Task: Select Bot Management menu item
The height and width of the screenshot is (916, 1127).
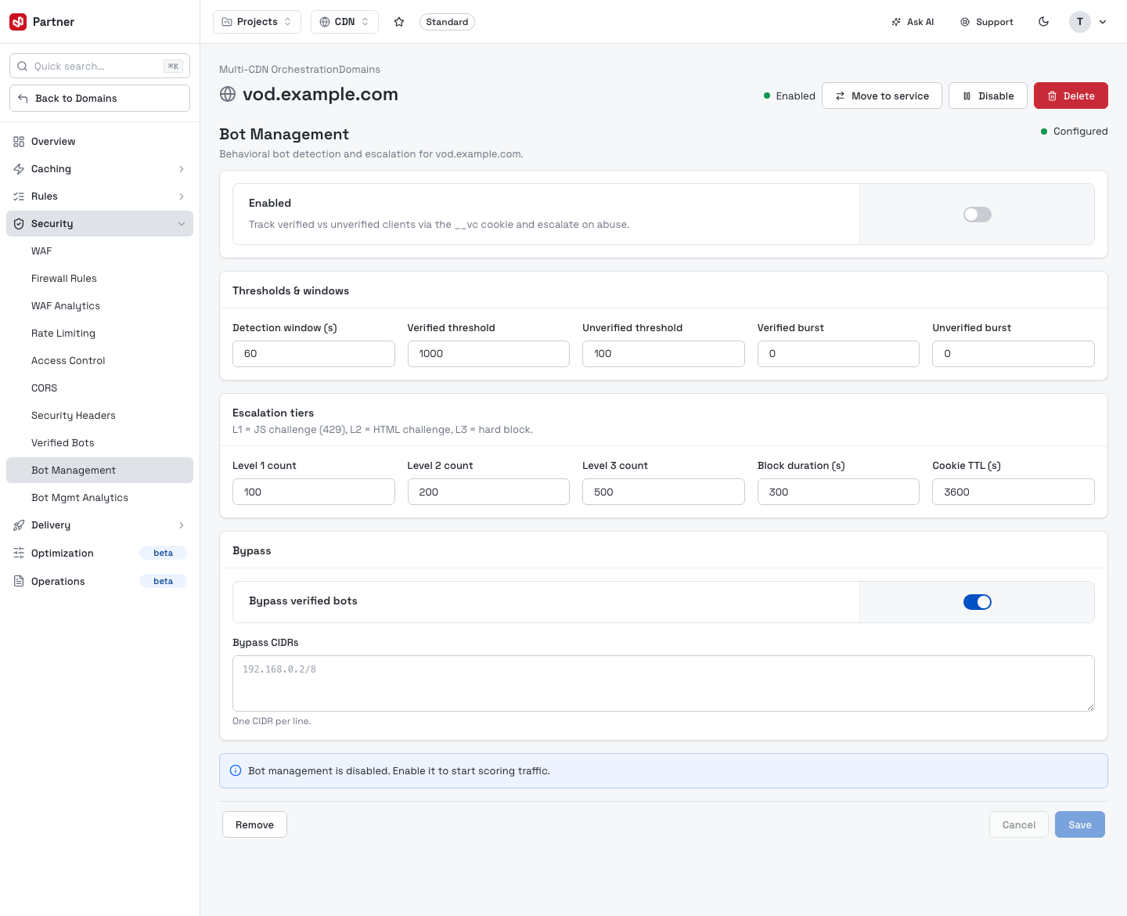Action: (x=99, y=471)
